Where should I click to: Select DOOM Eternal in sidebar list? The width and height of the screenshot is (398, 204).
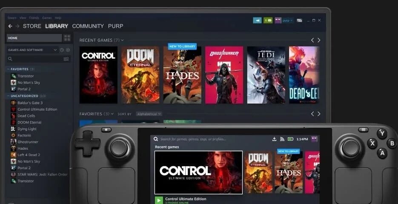click(x=29, y=122)
